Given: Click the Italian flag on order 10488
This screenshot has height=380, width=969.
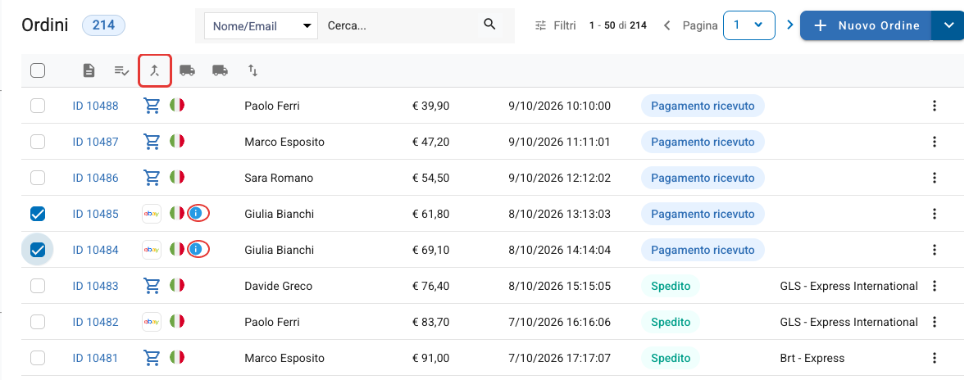Looking at the screenshot, I should [177, 106].
